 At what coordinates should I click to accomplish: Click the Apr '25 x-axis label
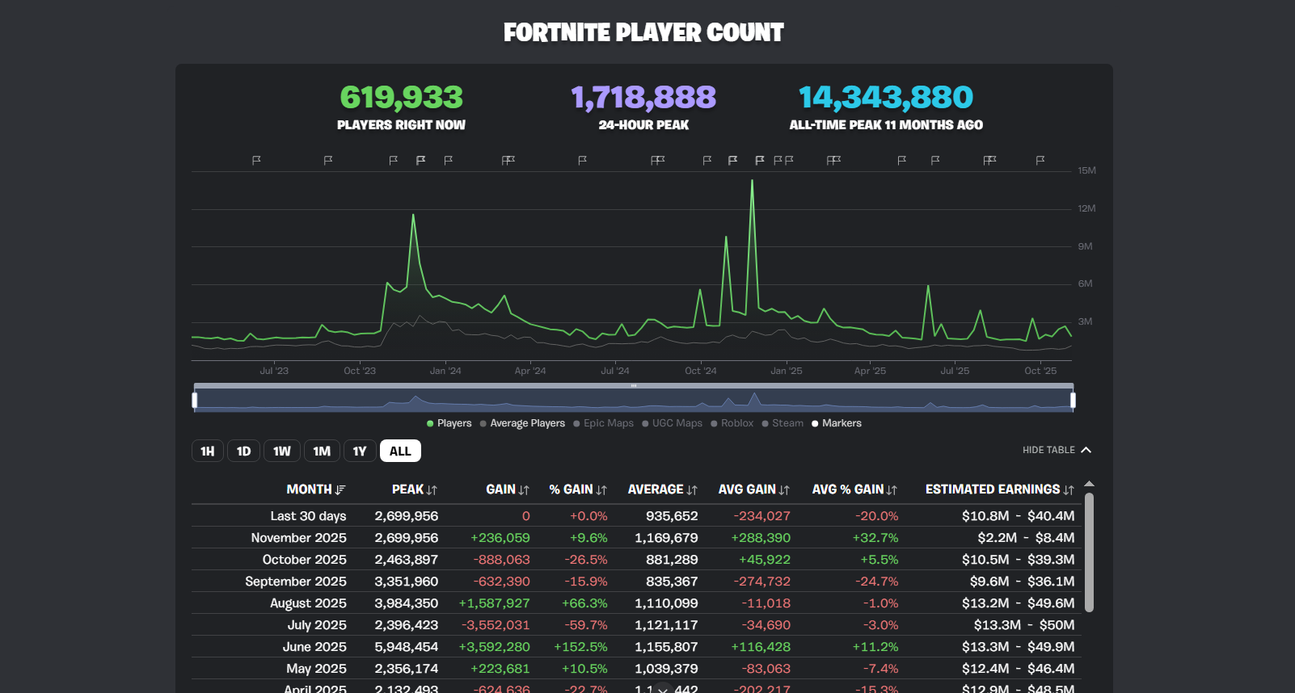[x=870, y=371]
